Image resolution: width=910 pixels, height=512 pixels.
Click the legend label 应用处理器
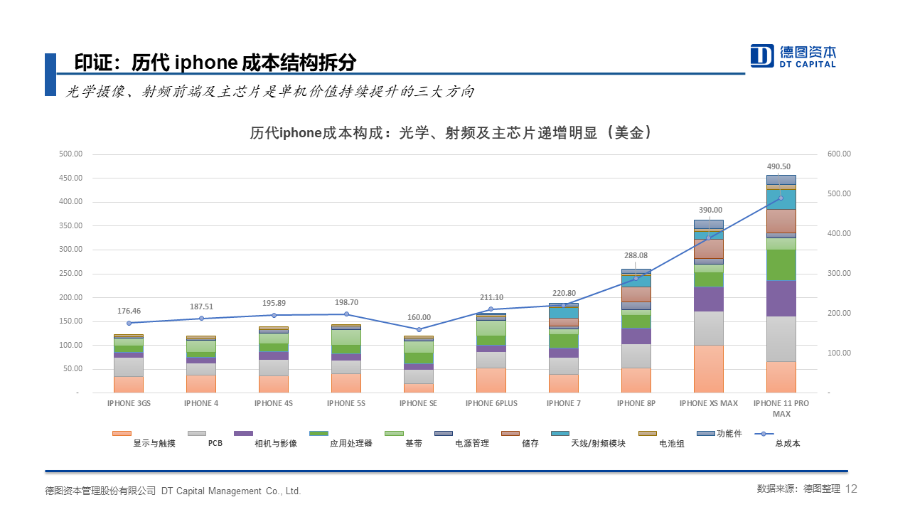point(351,444)
